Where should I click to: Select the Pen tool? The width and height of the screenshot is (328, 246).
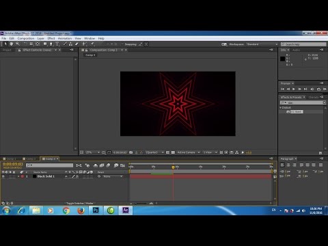coord(51,44)
